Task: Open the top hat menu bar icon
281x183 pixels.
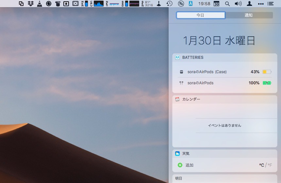Action: [x=58, y=4]
